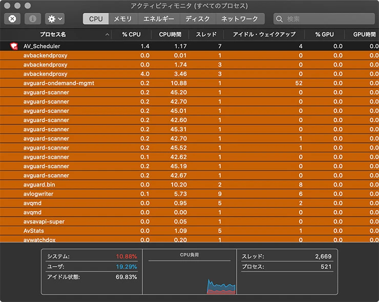Switch to the メモリ tab
The height and width of the screenshot is (302, 379).
coord(122,19)
